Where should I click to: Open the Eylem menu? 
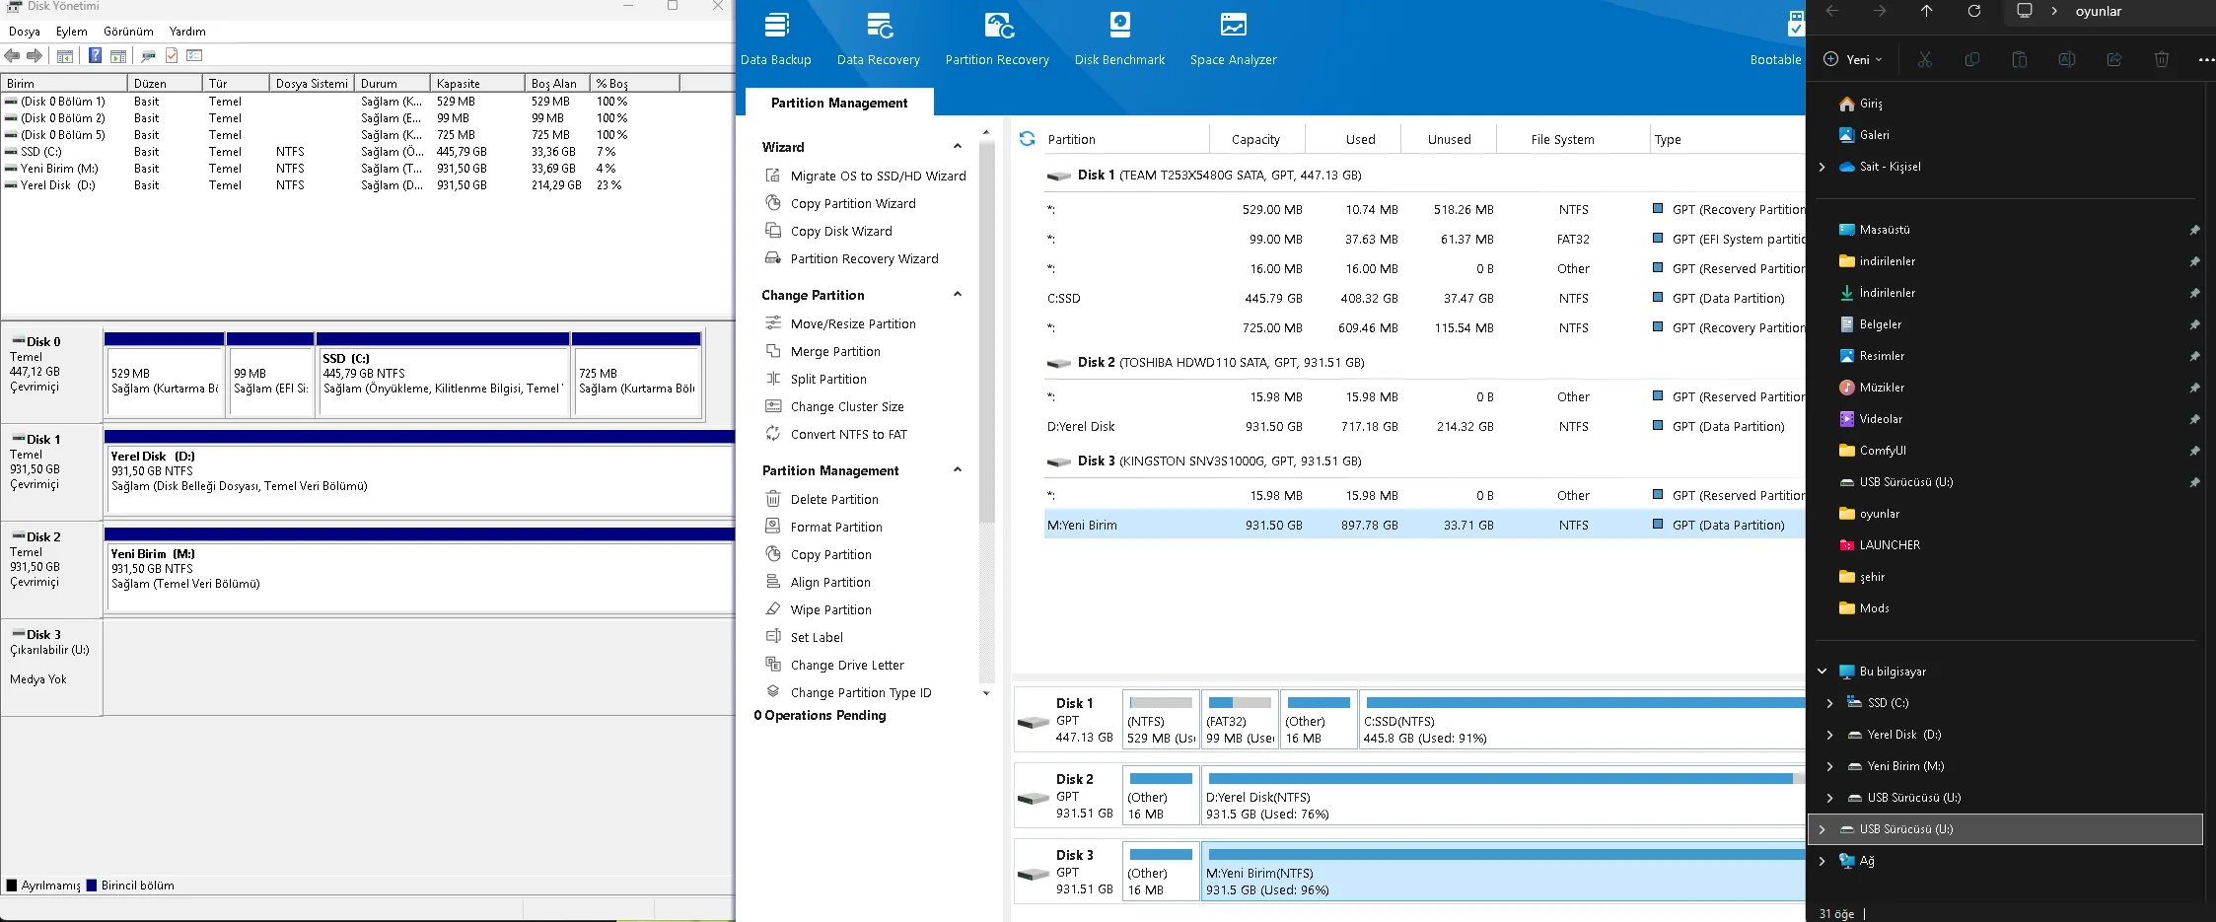click(71, 32)
